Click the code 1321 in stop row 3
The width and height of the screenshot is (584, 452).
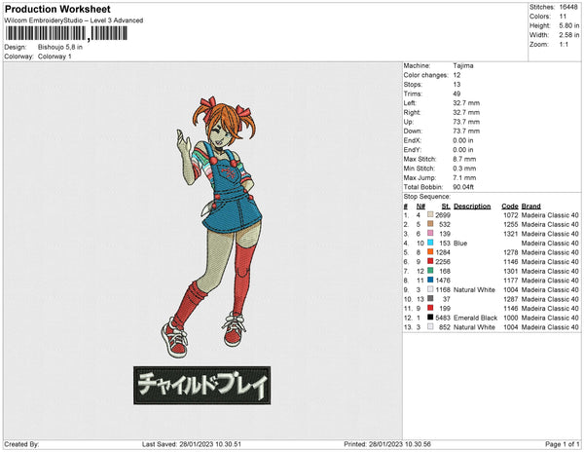(x=511, y=234)
